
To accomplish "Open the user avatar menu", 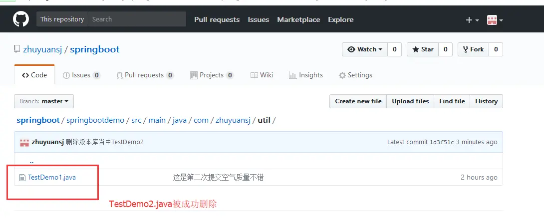I will click(x=495, y=20).
